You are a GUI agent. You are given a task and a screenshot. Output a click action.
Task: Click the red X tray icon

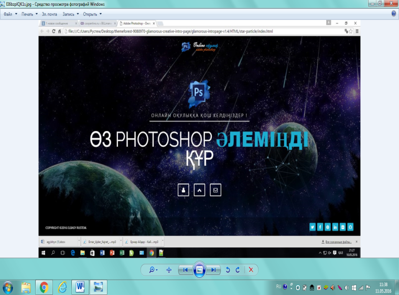(319, 288)
